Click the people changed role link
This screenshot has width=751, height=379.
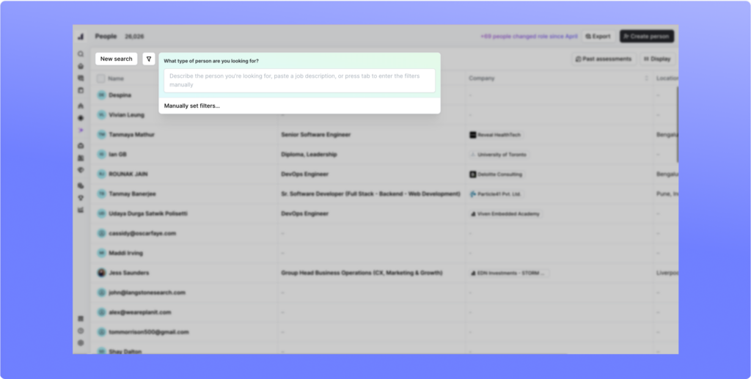pyautogui.click(x=529, y=37)
